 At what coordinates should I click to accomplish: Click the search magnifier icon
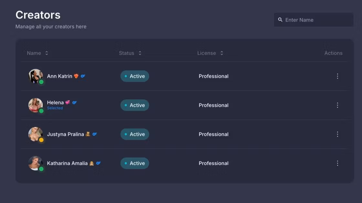click(x=280, y=20)
